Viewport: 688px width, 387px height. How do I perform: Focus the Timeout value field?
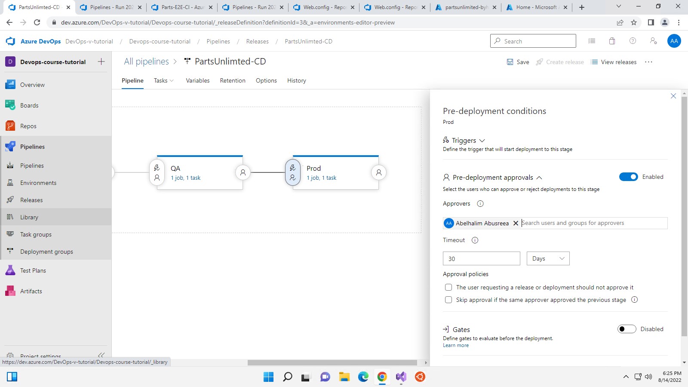(482, 258)
